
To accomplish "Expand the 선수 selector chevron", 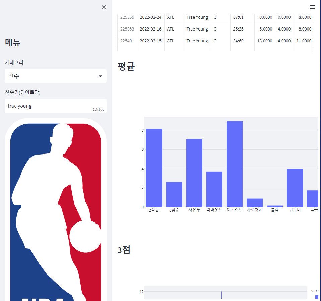I will (x=100, y=76).
